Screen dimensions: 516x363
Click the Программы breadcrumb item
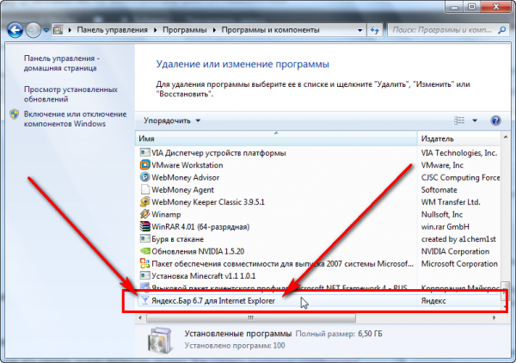click(185, 30)
